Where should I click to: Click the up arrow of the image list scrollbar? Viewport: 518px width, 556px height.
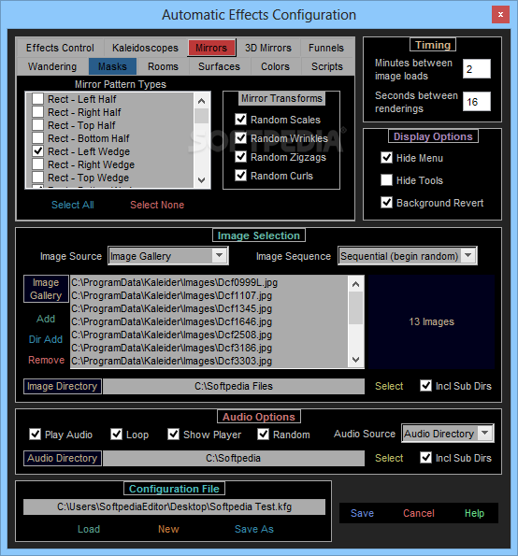coord(356,284)
